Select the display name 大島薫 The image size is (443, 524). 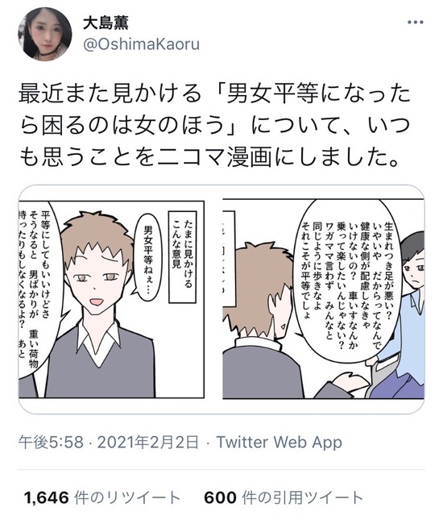pos(106,23)
